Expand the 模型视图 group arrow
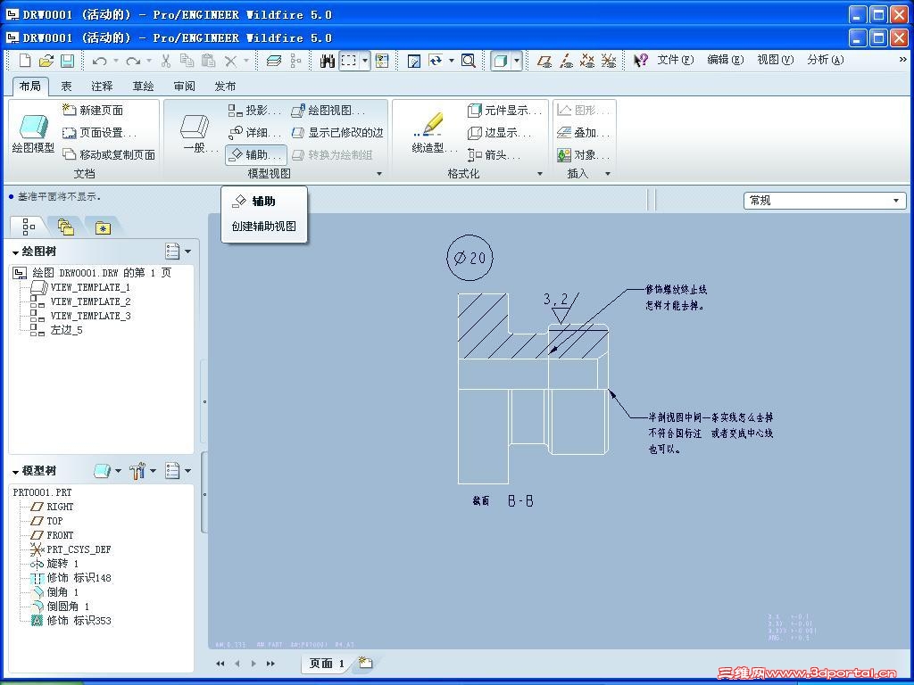This screenshot has height=685, width=914. coord(379,174)
